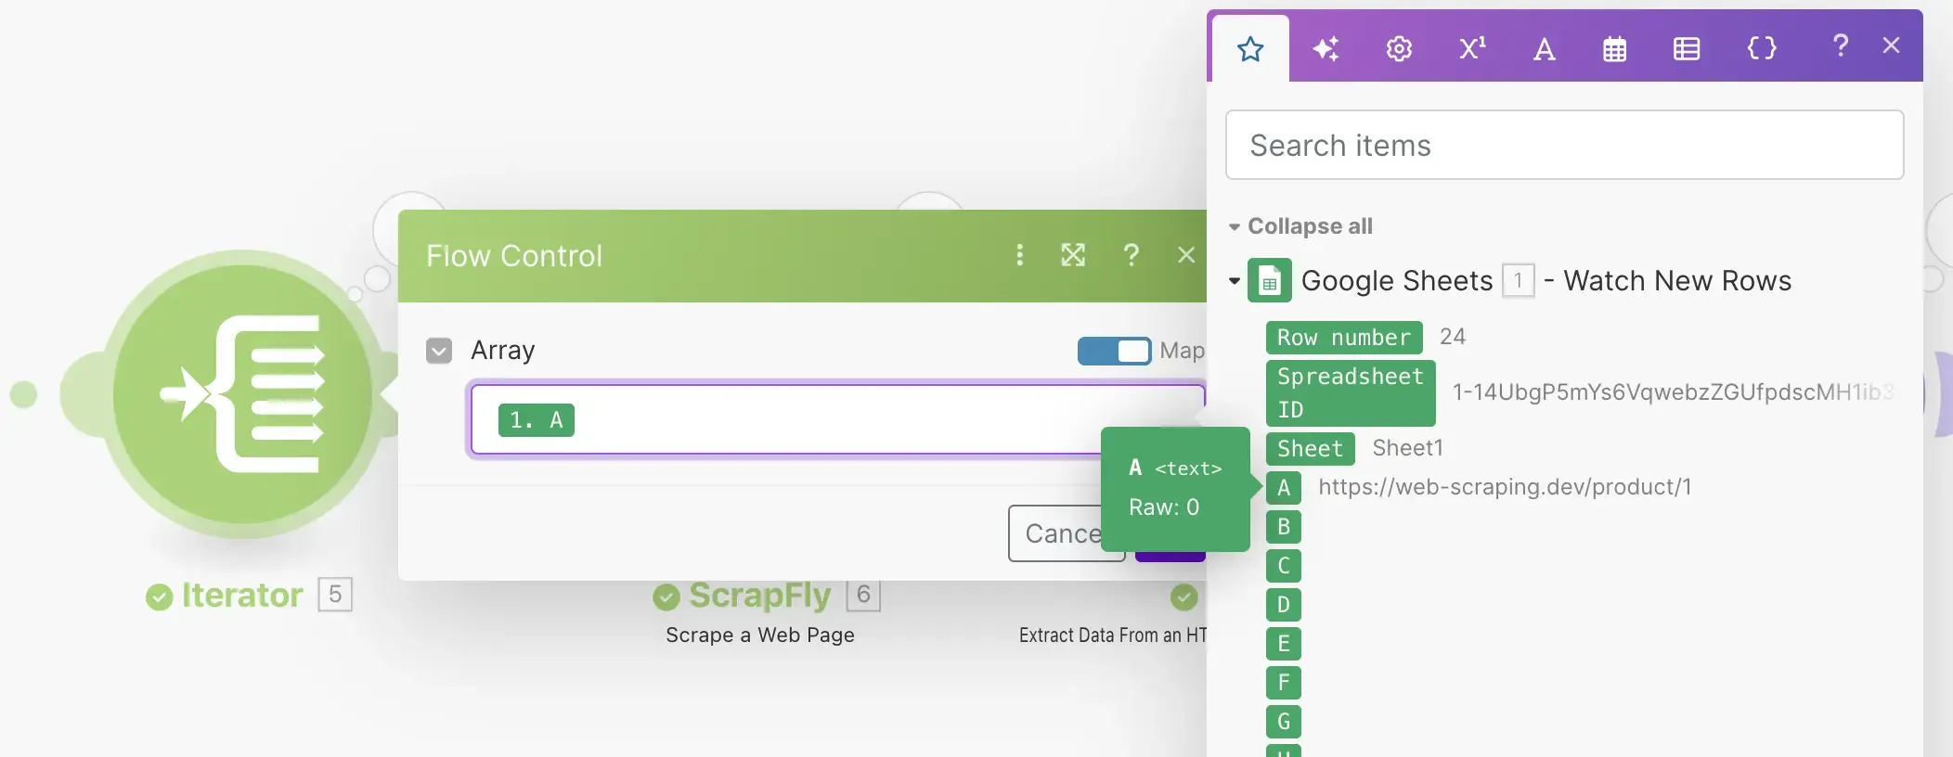Open the Custom variables braces tab
1953x757 pixels.
(x=1761, y=48)
